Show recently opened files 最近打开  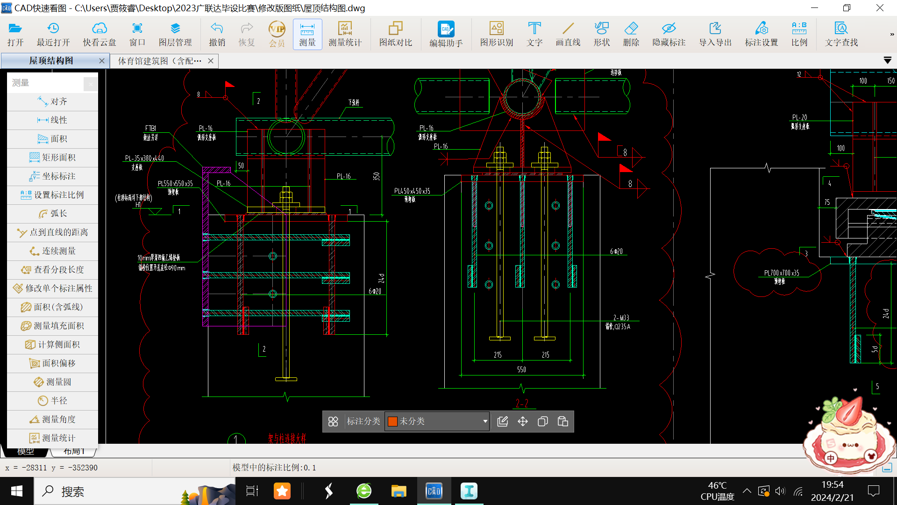pyautogui.click(x=53, y=35)
